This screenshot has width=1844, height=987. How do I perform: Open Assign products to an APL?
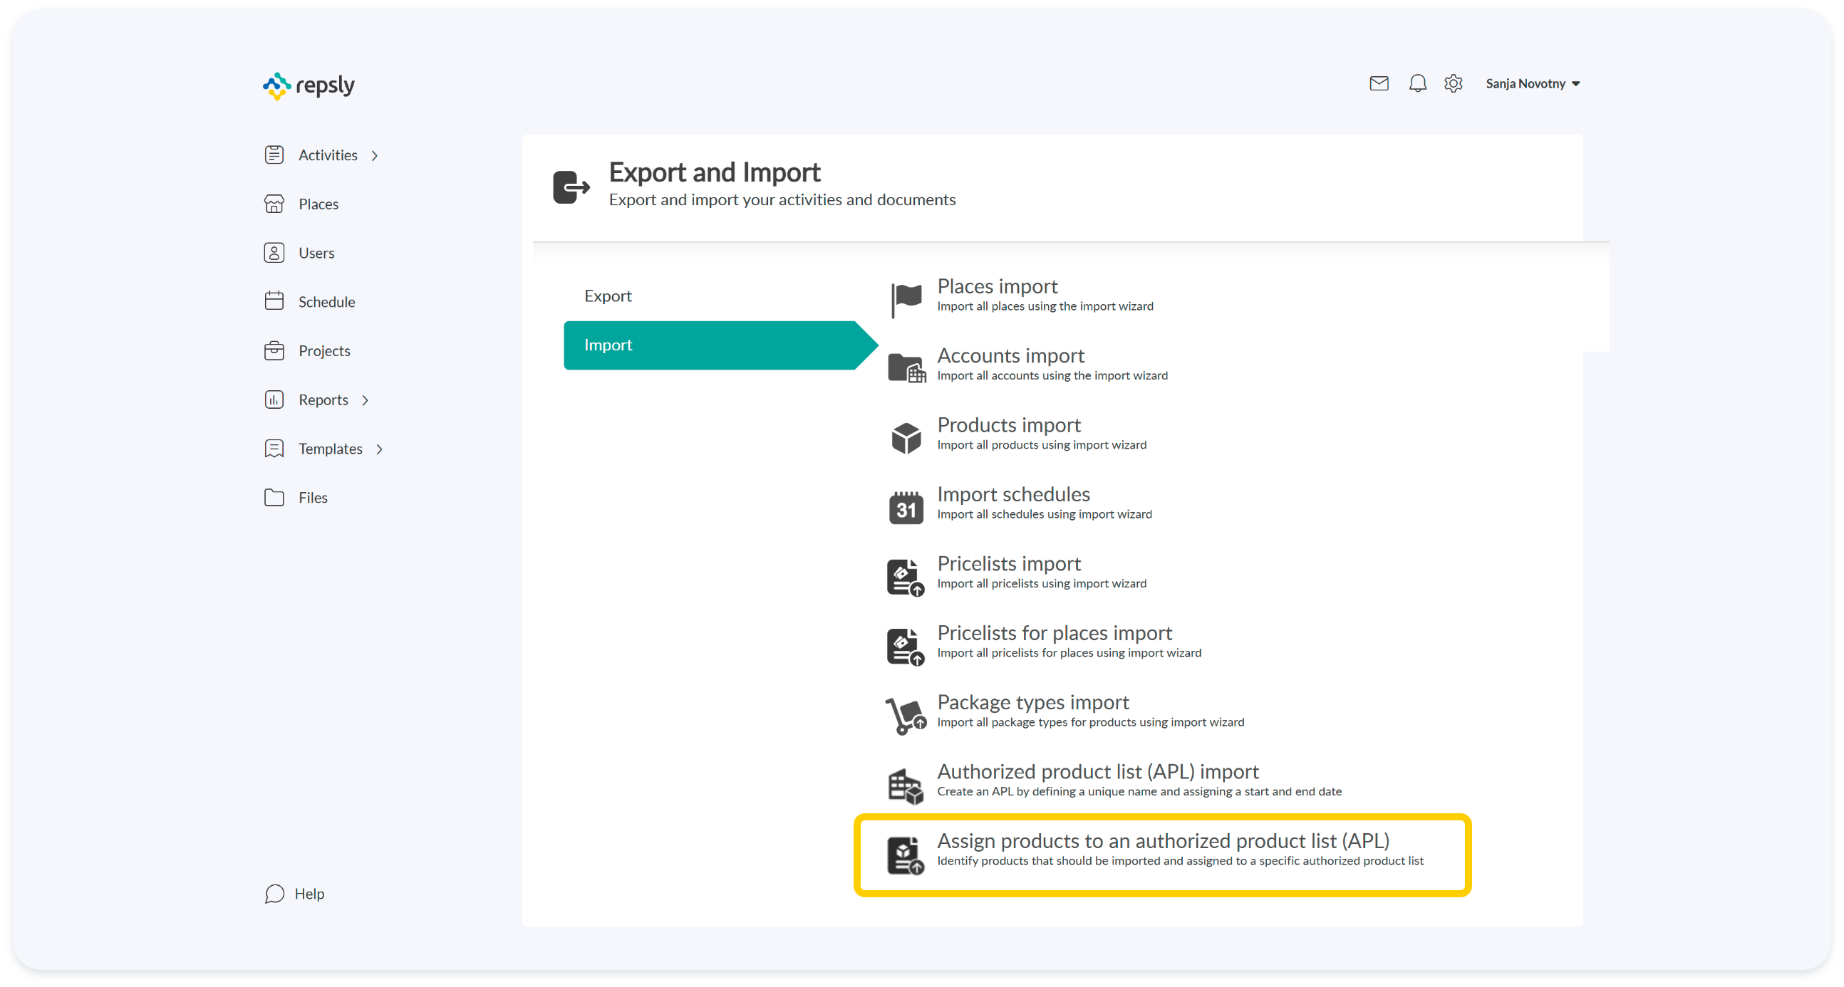(x=1163, y=841)
